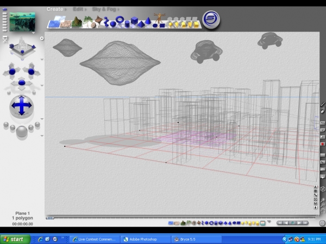
Task: Click the View Control isometric diagram
Action: pyautogui.click(x=22, y=48)
